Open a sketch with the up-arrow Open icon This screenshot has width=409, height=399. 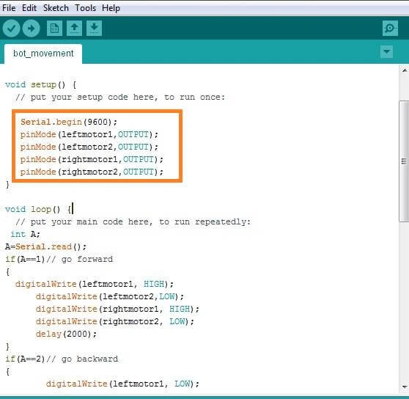74,28
